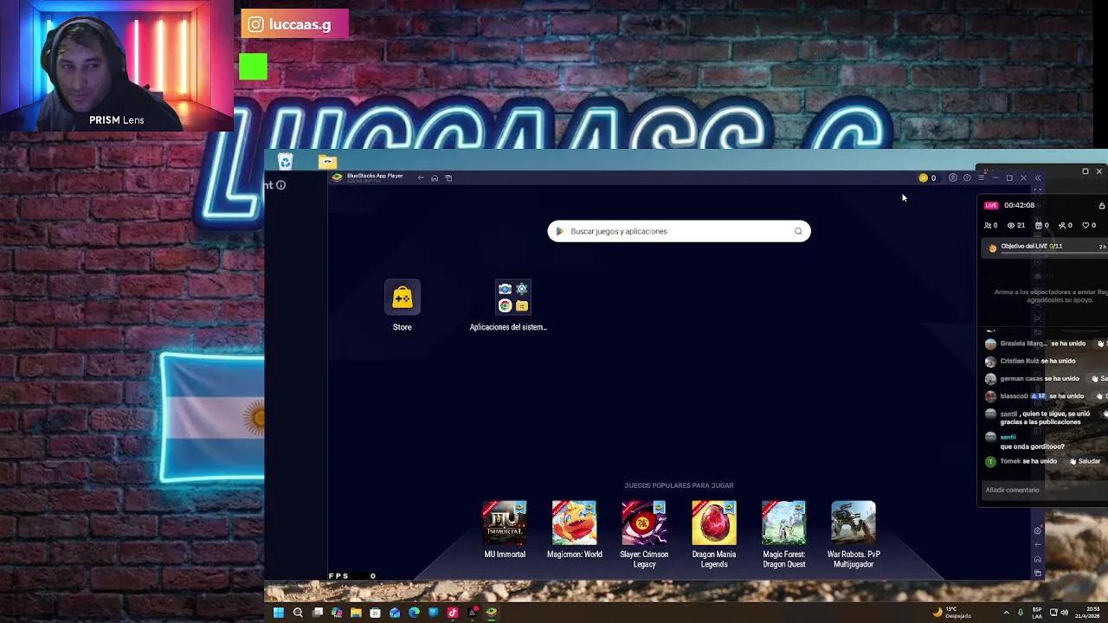Open Microsoft Edge from the taskbar

414,613
